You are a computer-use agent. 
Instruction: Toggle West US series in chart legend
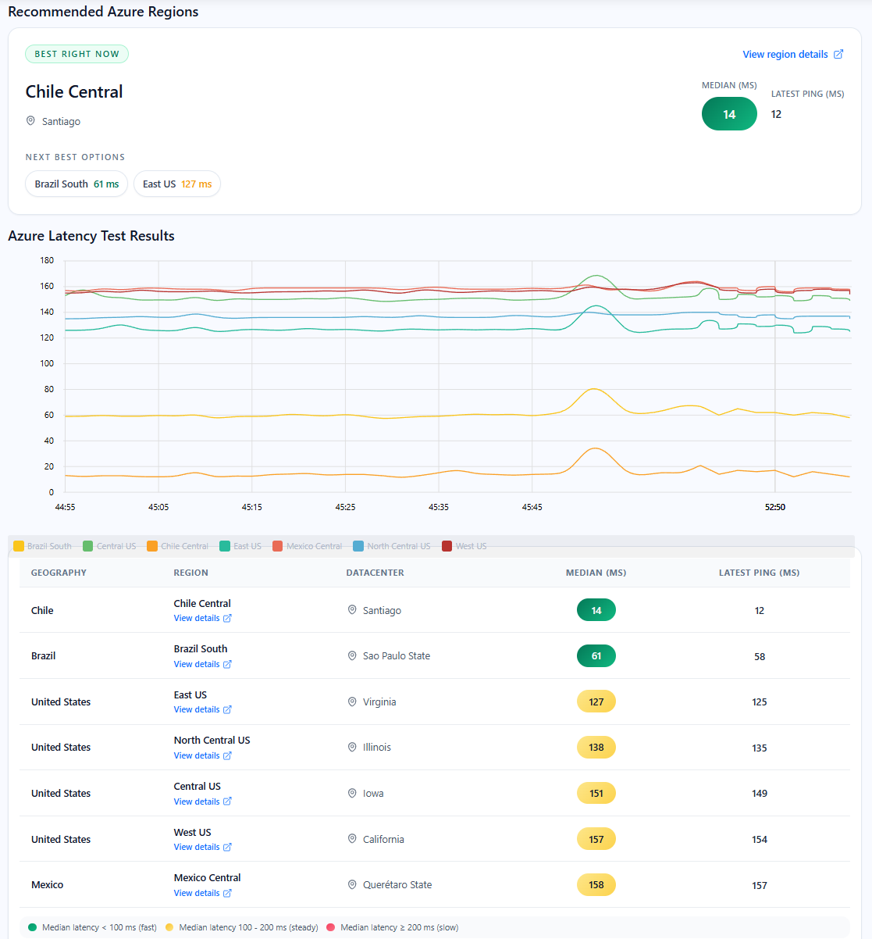(464, 546)
